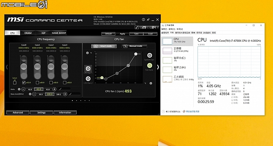Click fewer details arrow icon in Task Manager
Screen dimensions: 273x146
tap(163, 112)
